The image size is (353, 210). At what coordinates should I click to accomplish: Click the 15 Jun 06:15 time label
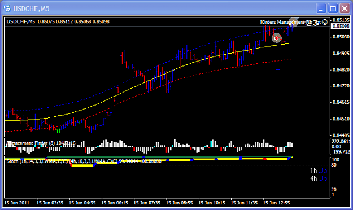pos(115,203)
